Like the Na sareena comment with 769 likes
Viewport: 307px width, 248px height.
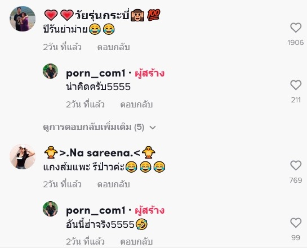point(295,165)
